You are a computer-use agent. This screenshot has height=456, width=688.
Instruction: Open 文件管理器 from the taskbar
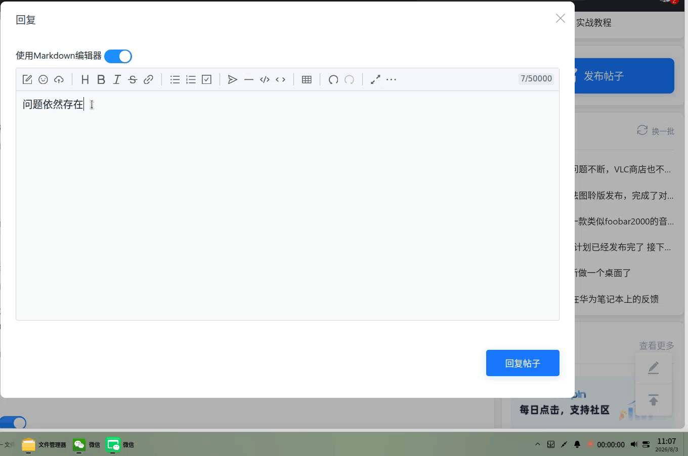coord(45,444)
